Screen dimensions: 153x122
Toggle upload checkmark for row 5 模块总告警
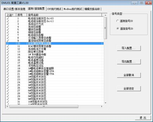pyautogui.click(x=8, y=30)
